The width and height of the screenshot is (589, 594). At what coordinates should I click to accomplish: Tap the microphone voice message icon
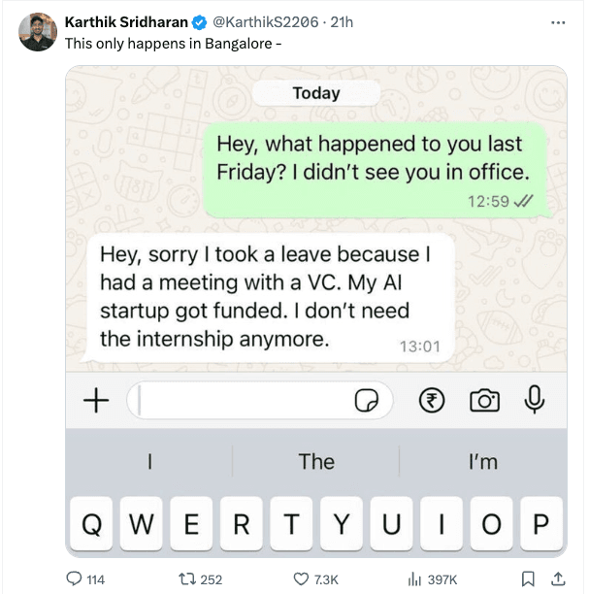click(x=533, y=400)
